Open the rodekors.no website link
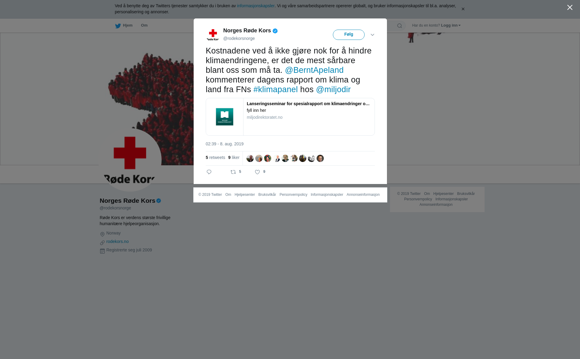 click(118, 241)
